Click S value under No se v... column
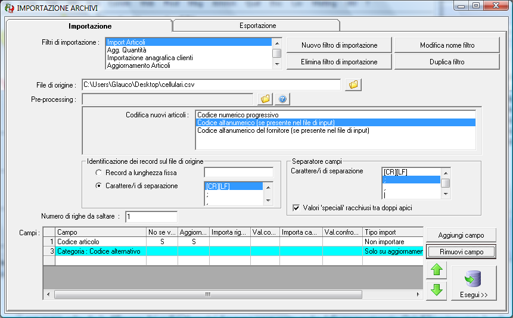Screen dimensions: 513x318 coord(162,241)
